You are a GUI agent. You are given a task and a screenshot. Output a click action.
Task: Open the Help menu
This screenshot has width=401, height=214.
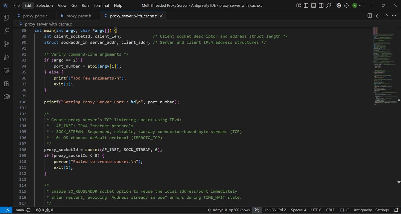point(118,5)
